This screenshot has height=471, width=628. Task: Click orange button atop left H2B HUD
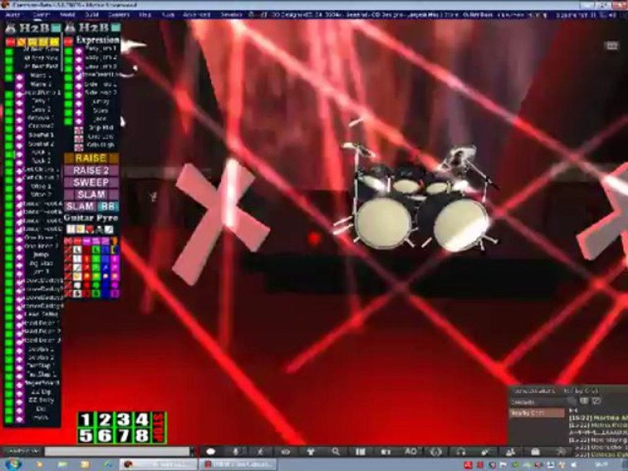point(21,41)
